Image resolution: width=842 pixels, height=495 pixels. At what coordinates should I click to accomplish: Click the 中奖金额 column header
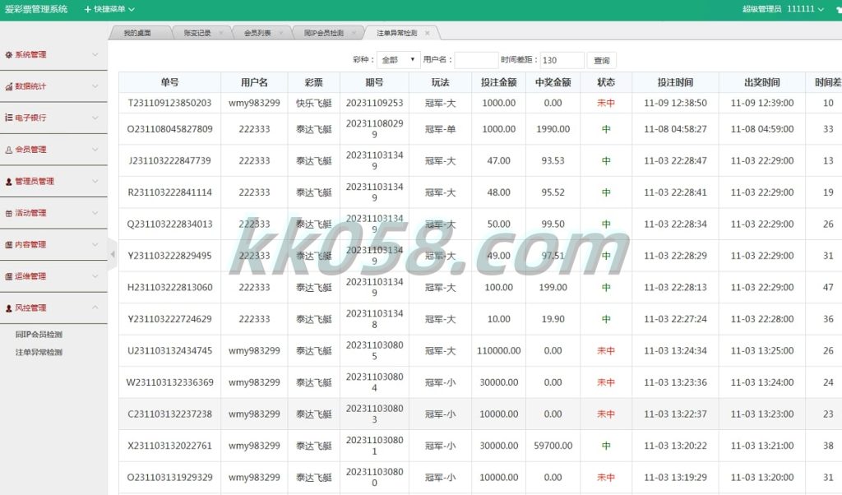click(x=553, y=82)
